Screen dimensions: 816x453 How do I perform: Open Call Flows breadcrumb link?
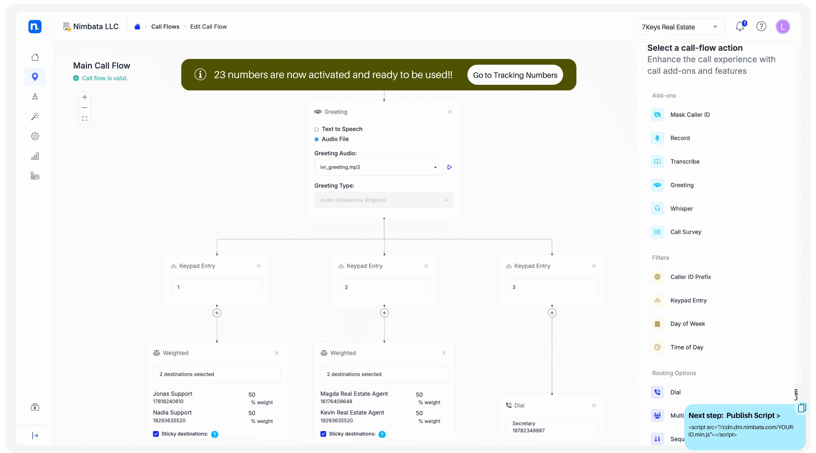pos(165,26)
